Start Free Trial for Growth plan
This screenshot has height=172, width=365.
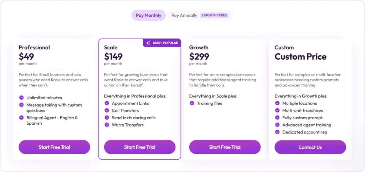tap(225, 147)
